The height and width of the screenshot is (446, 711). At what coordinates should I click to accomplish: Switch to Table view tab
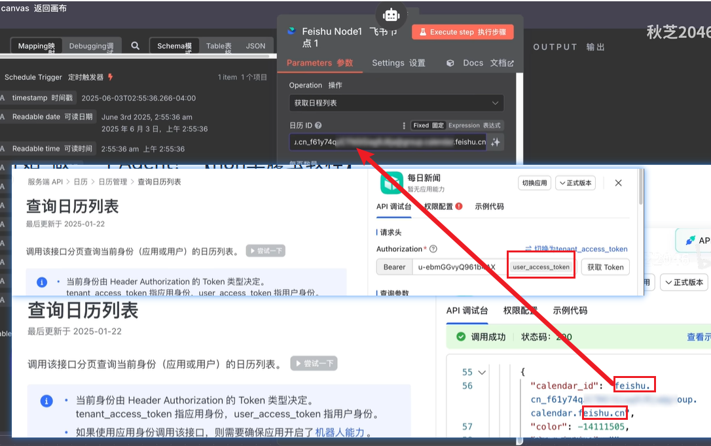[x=219, y=46]
